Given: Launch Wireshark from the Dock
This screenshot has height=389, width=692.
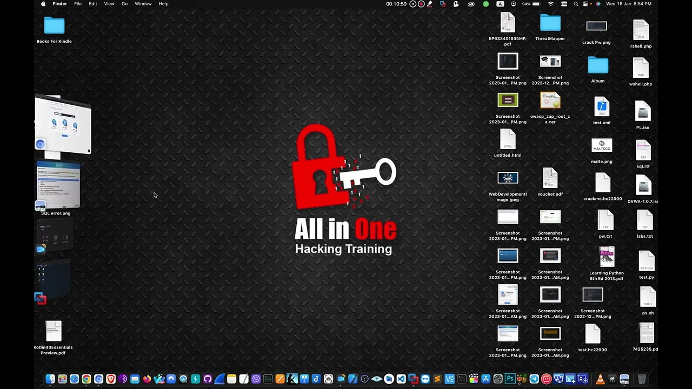Looking at the screenshot, I should [220, 379].
